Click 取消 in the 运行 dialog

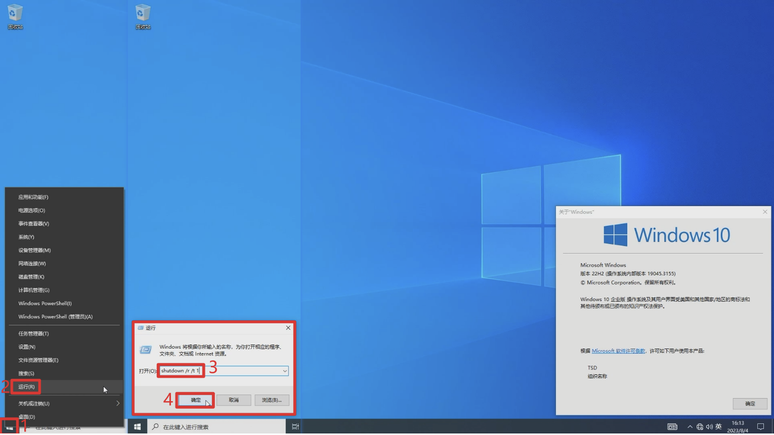[x=234, y=400]
